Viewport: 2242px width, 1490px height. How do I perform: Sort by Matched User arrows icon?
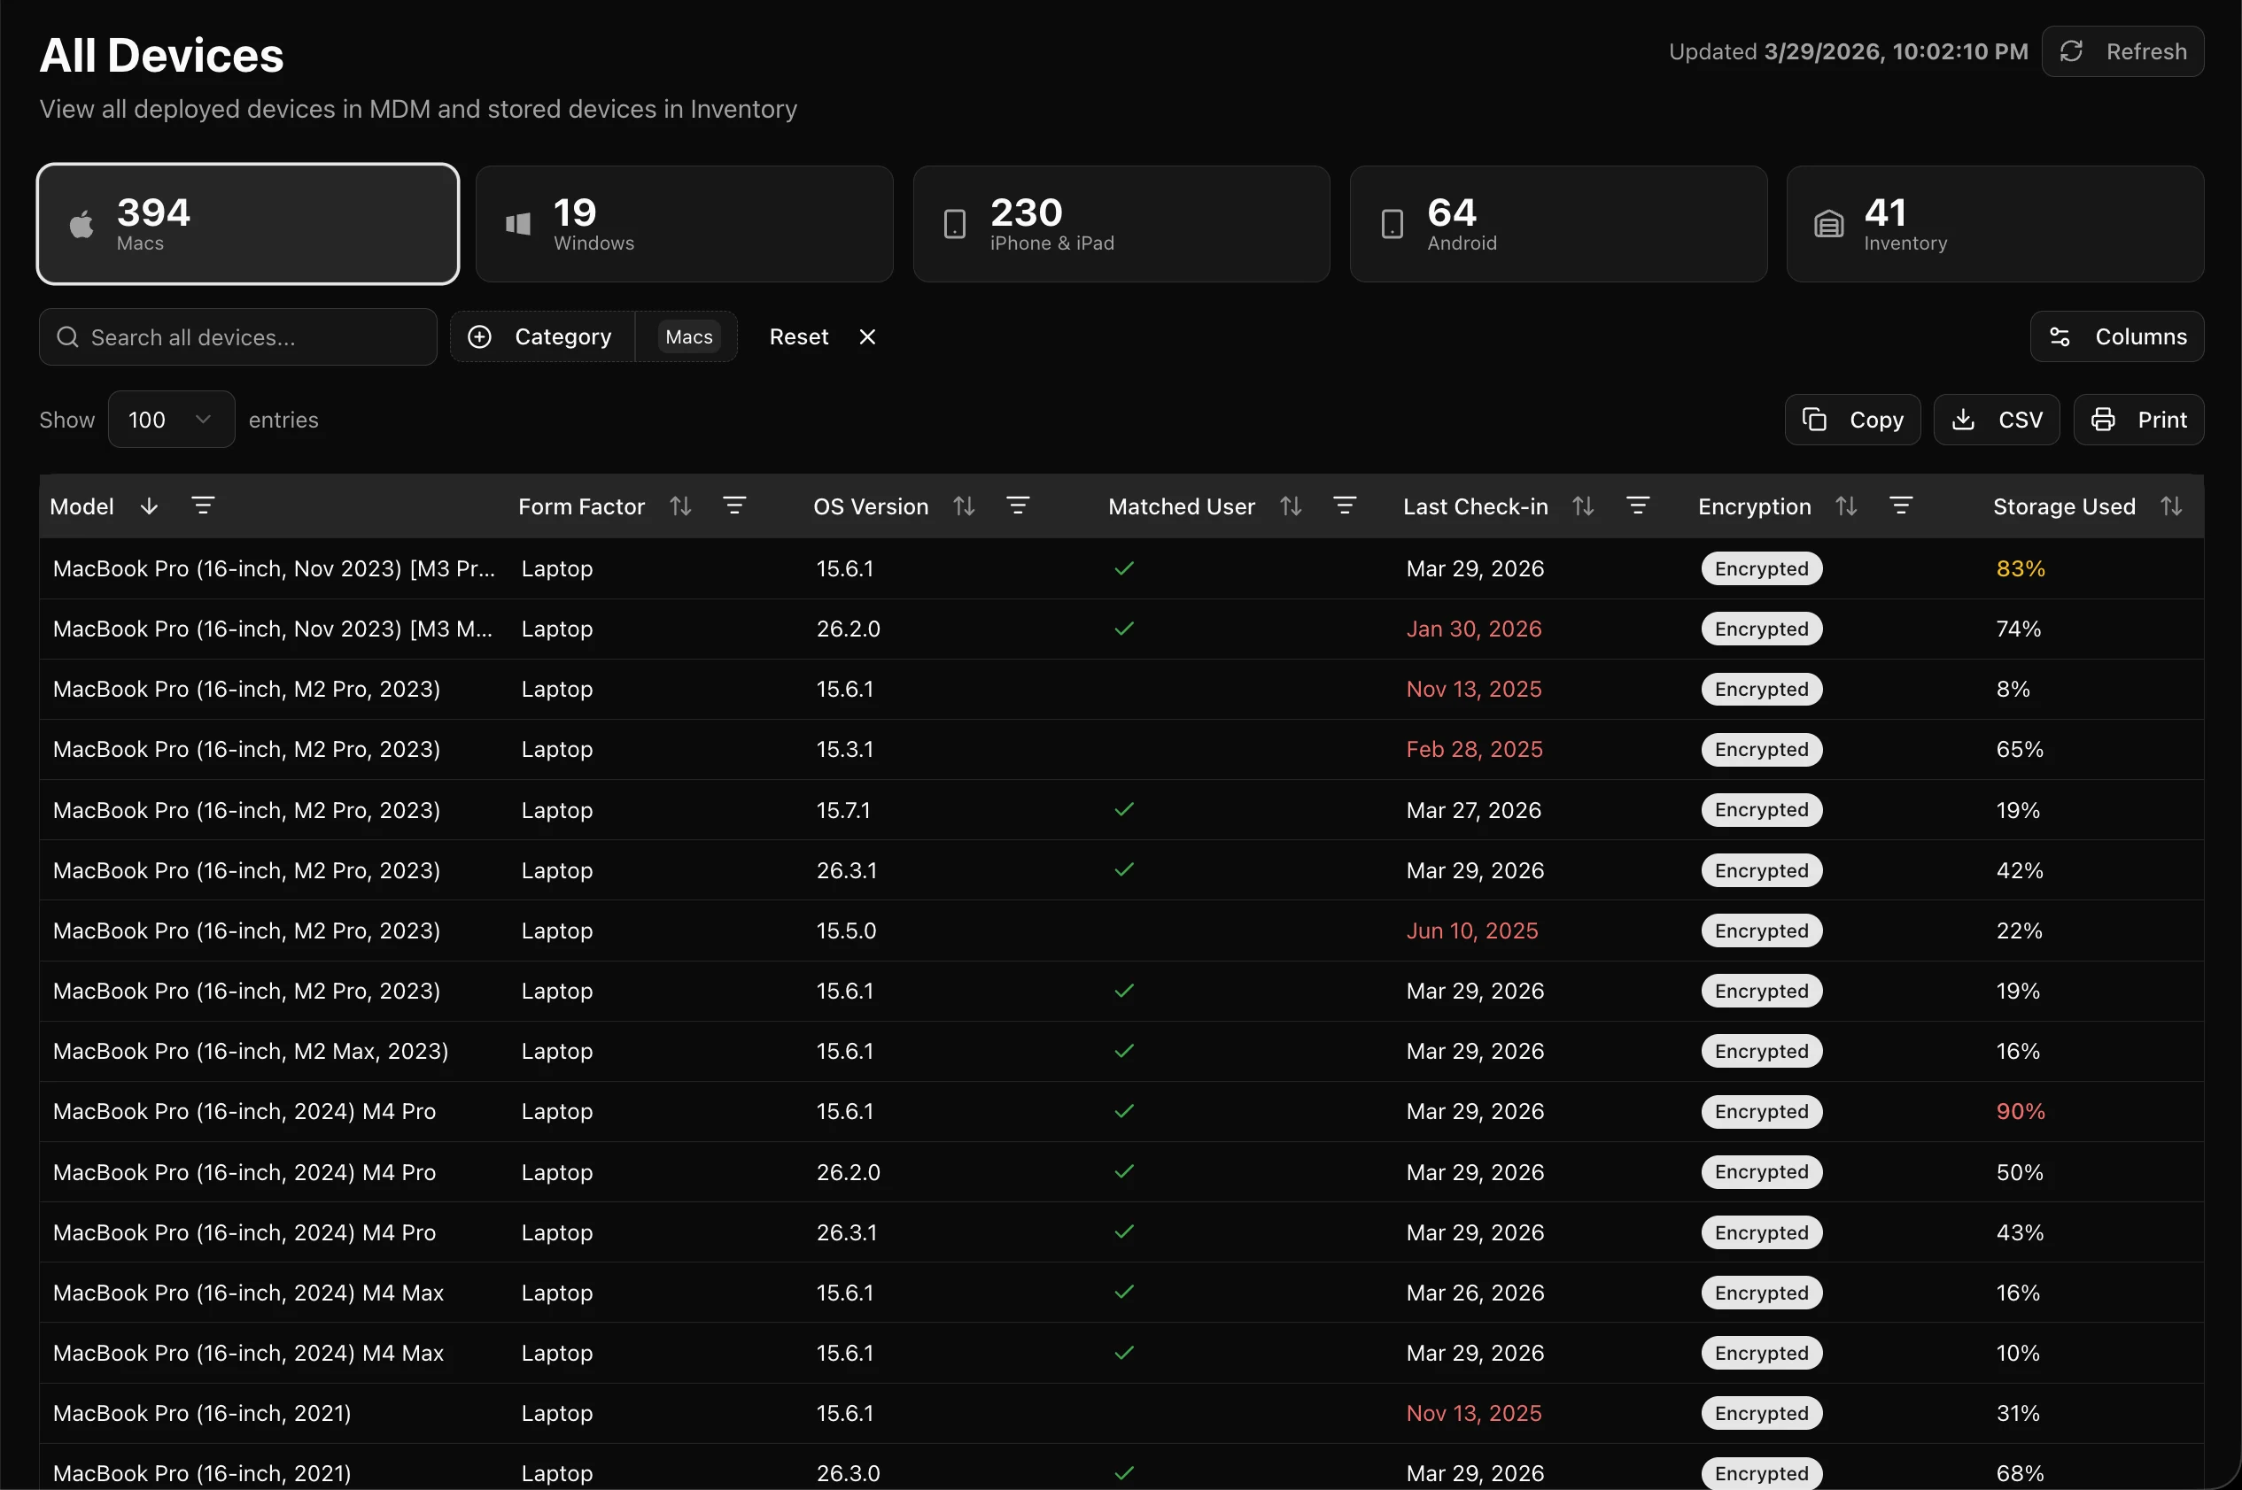(x=1291, y=506)
